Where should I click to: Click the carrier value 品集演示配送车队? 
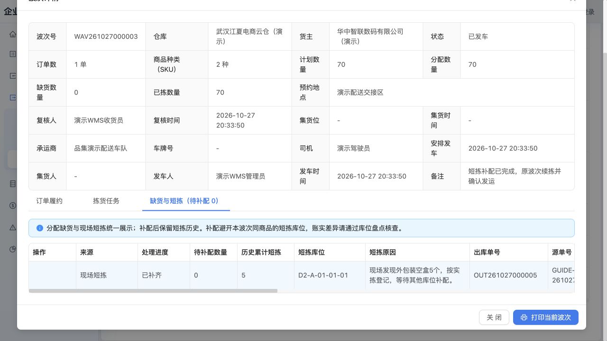101,148
